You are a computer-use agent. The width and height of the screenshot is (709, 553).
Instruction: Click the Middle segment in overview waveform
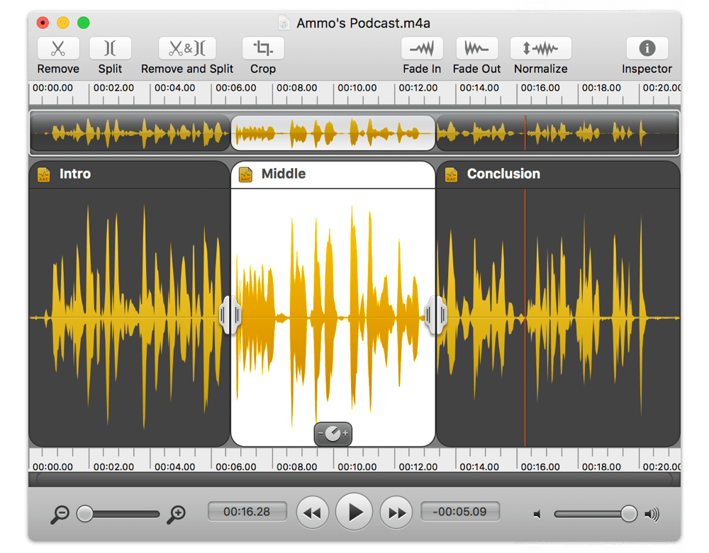[333, 133]
